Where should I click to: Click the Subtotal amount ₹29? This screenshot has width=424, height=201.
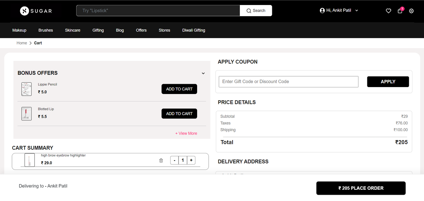(x=404, y=117)
